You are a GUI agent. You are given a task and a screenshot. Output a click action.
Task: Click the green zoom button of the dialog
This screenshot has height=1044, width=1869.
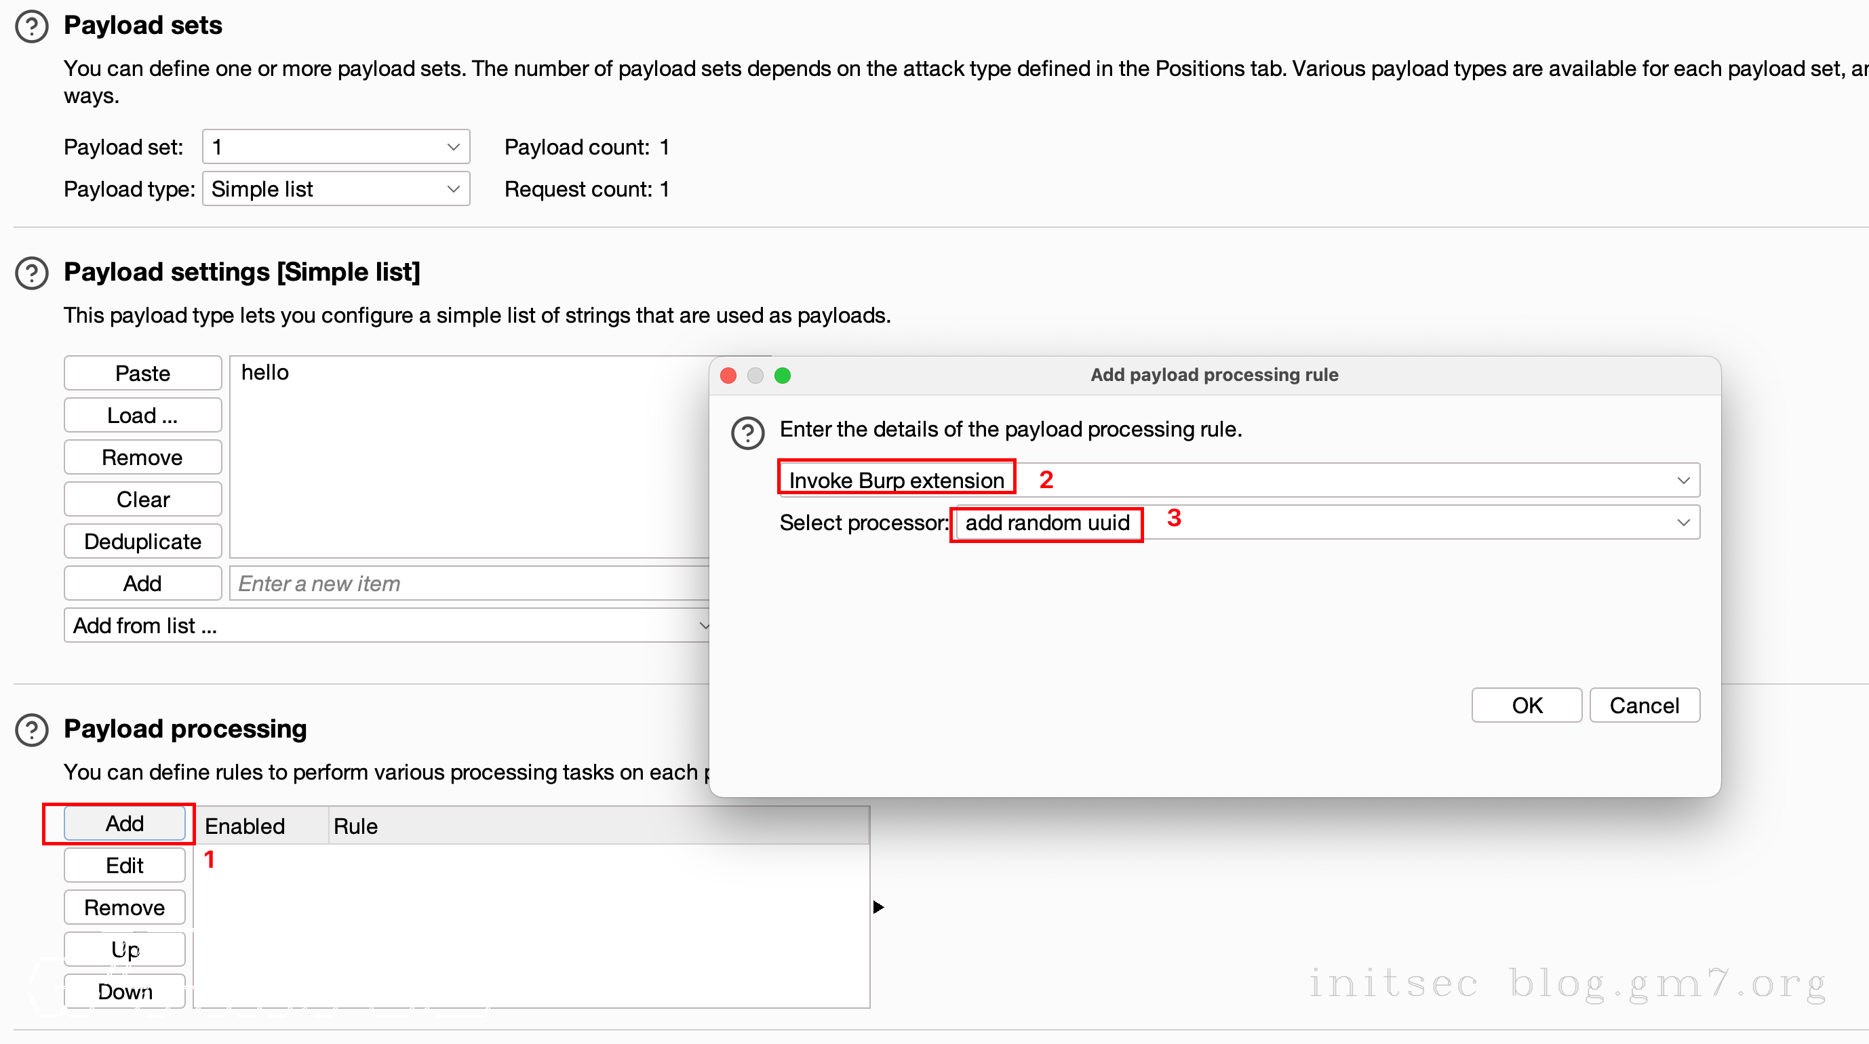782,375
